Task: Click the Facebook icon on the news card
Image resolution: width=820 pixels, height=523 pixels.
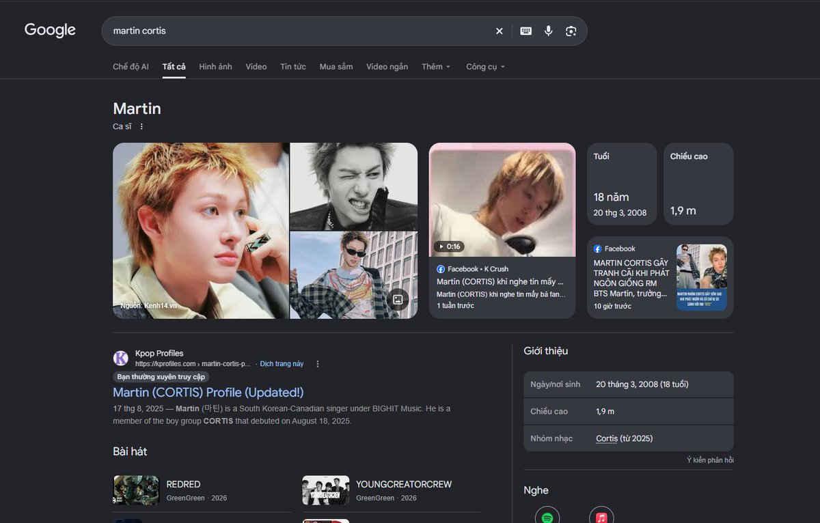Action: tap(598, 249)
